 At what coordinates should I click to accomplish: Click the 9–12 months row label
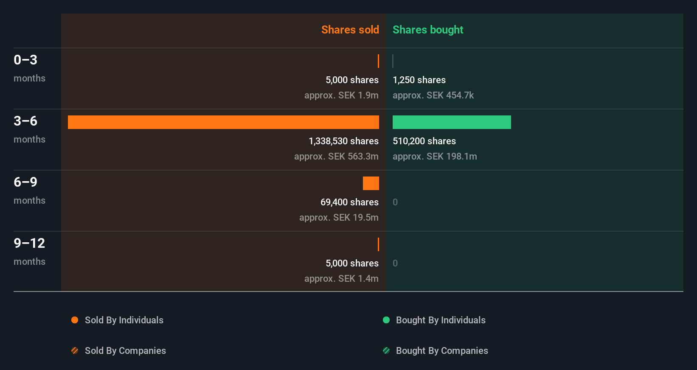(x=29, y=251)
